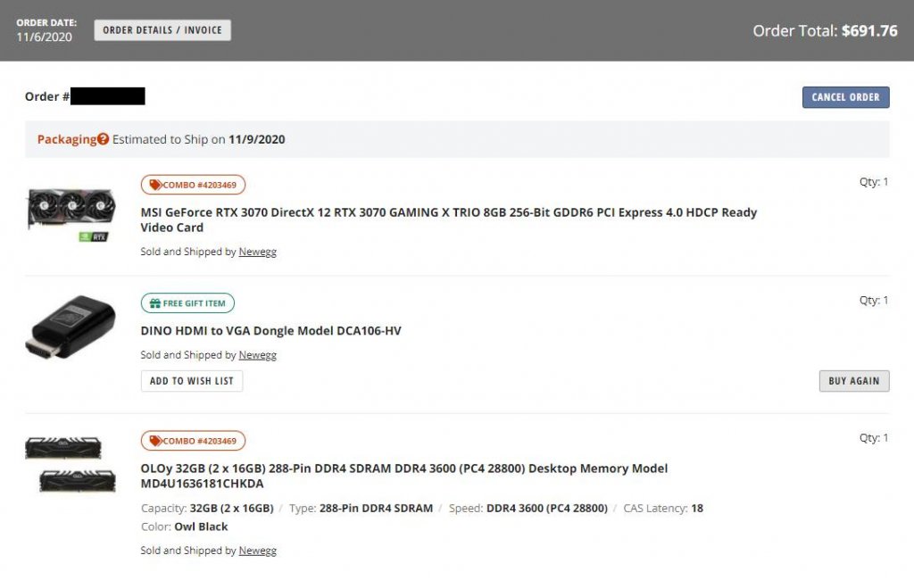Open DINO HDMI to VGA Dongle title
Viewport: 914px width, 580px height.
point(271,331)
